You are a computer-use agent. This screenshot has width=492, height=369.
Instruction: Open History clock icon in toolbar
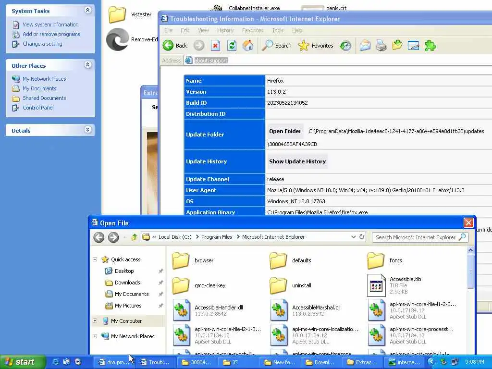(x=345, y=46)
